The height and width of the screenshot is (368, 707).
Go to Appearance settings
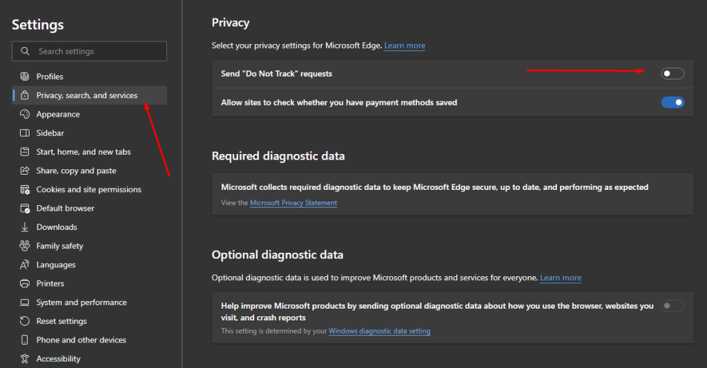click(89, 114)
